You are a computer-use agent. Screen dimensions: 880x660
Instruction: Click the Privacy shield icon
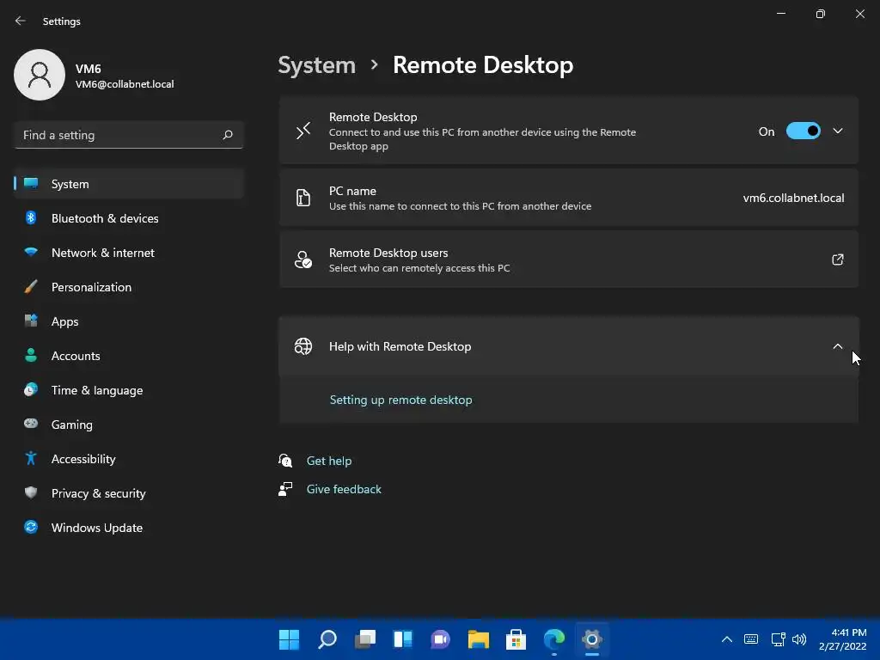31,492
